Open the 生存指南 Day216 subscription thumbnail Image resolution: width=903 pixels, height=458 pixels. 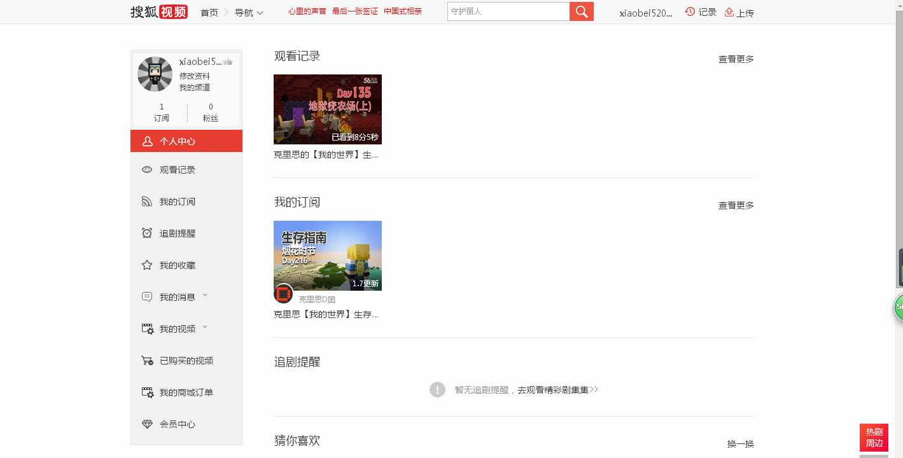(x=328, y=256)
